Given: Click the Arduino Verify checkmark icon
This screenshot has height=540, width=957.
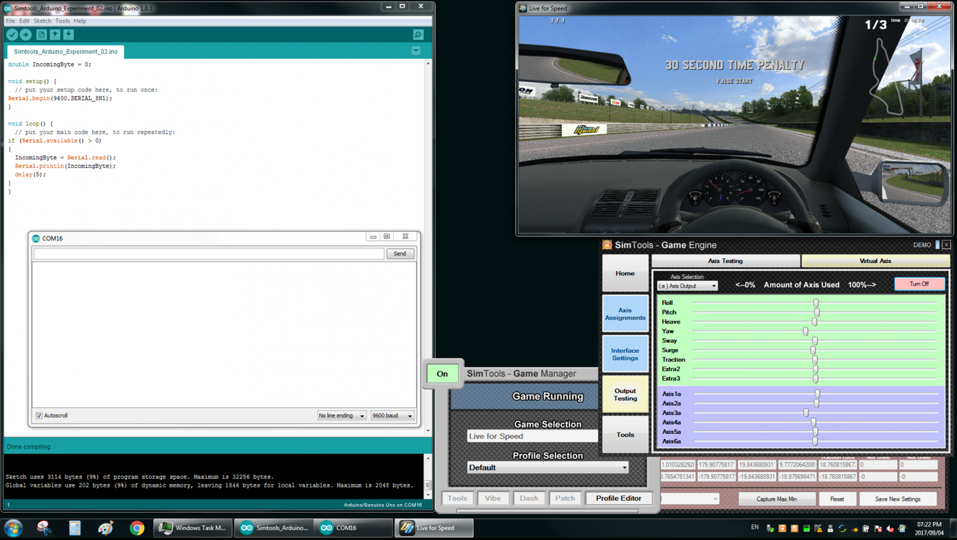Looking at the screenshot, I should click(12, 35).
